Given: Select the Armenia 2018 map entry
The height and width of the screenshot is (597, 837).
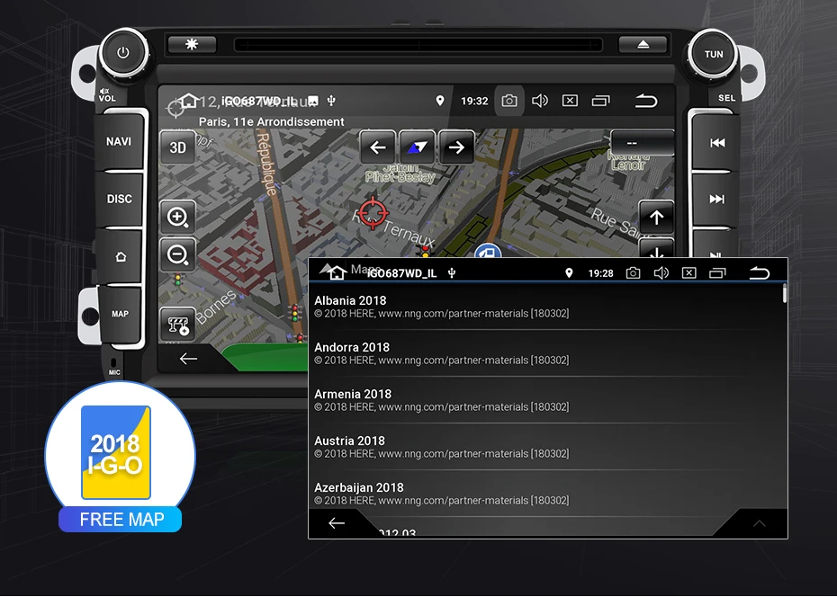Looking at the screenshot, I should [545, 400].
